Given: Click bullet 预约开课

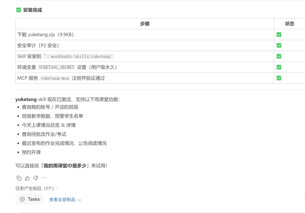Looking at the screenshot, I should pos(31,152).
